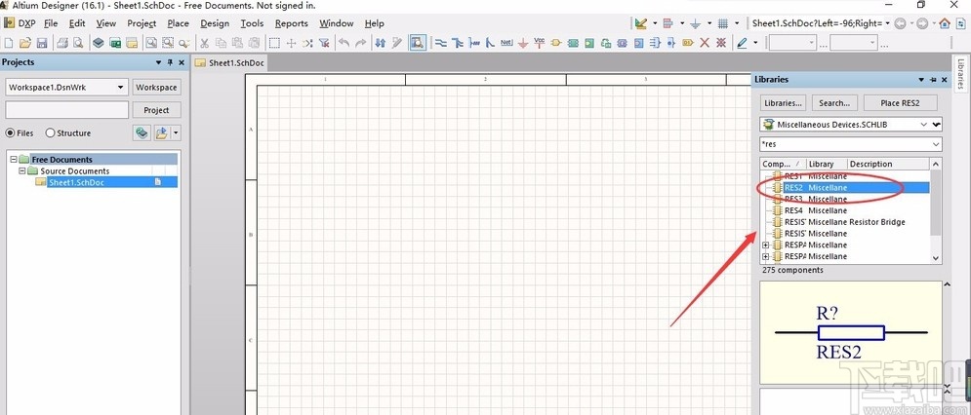Open the vertical Libraries side tab
Screen dimensions: 971x415
coord(960,74)
